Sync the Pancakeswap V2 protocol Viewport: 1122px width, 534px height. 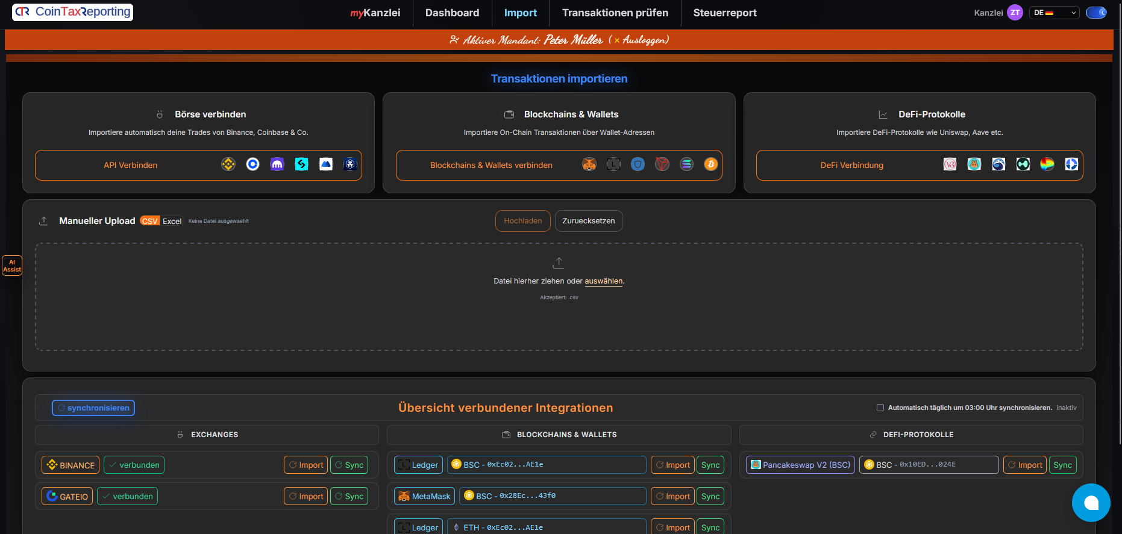(1063, 465)
